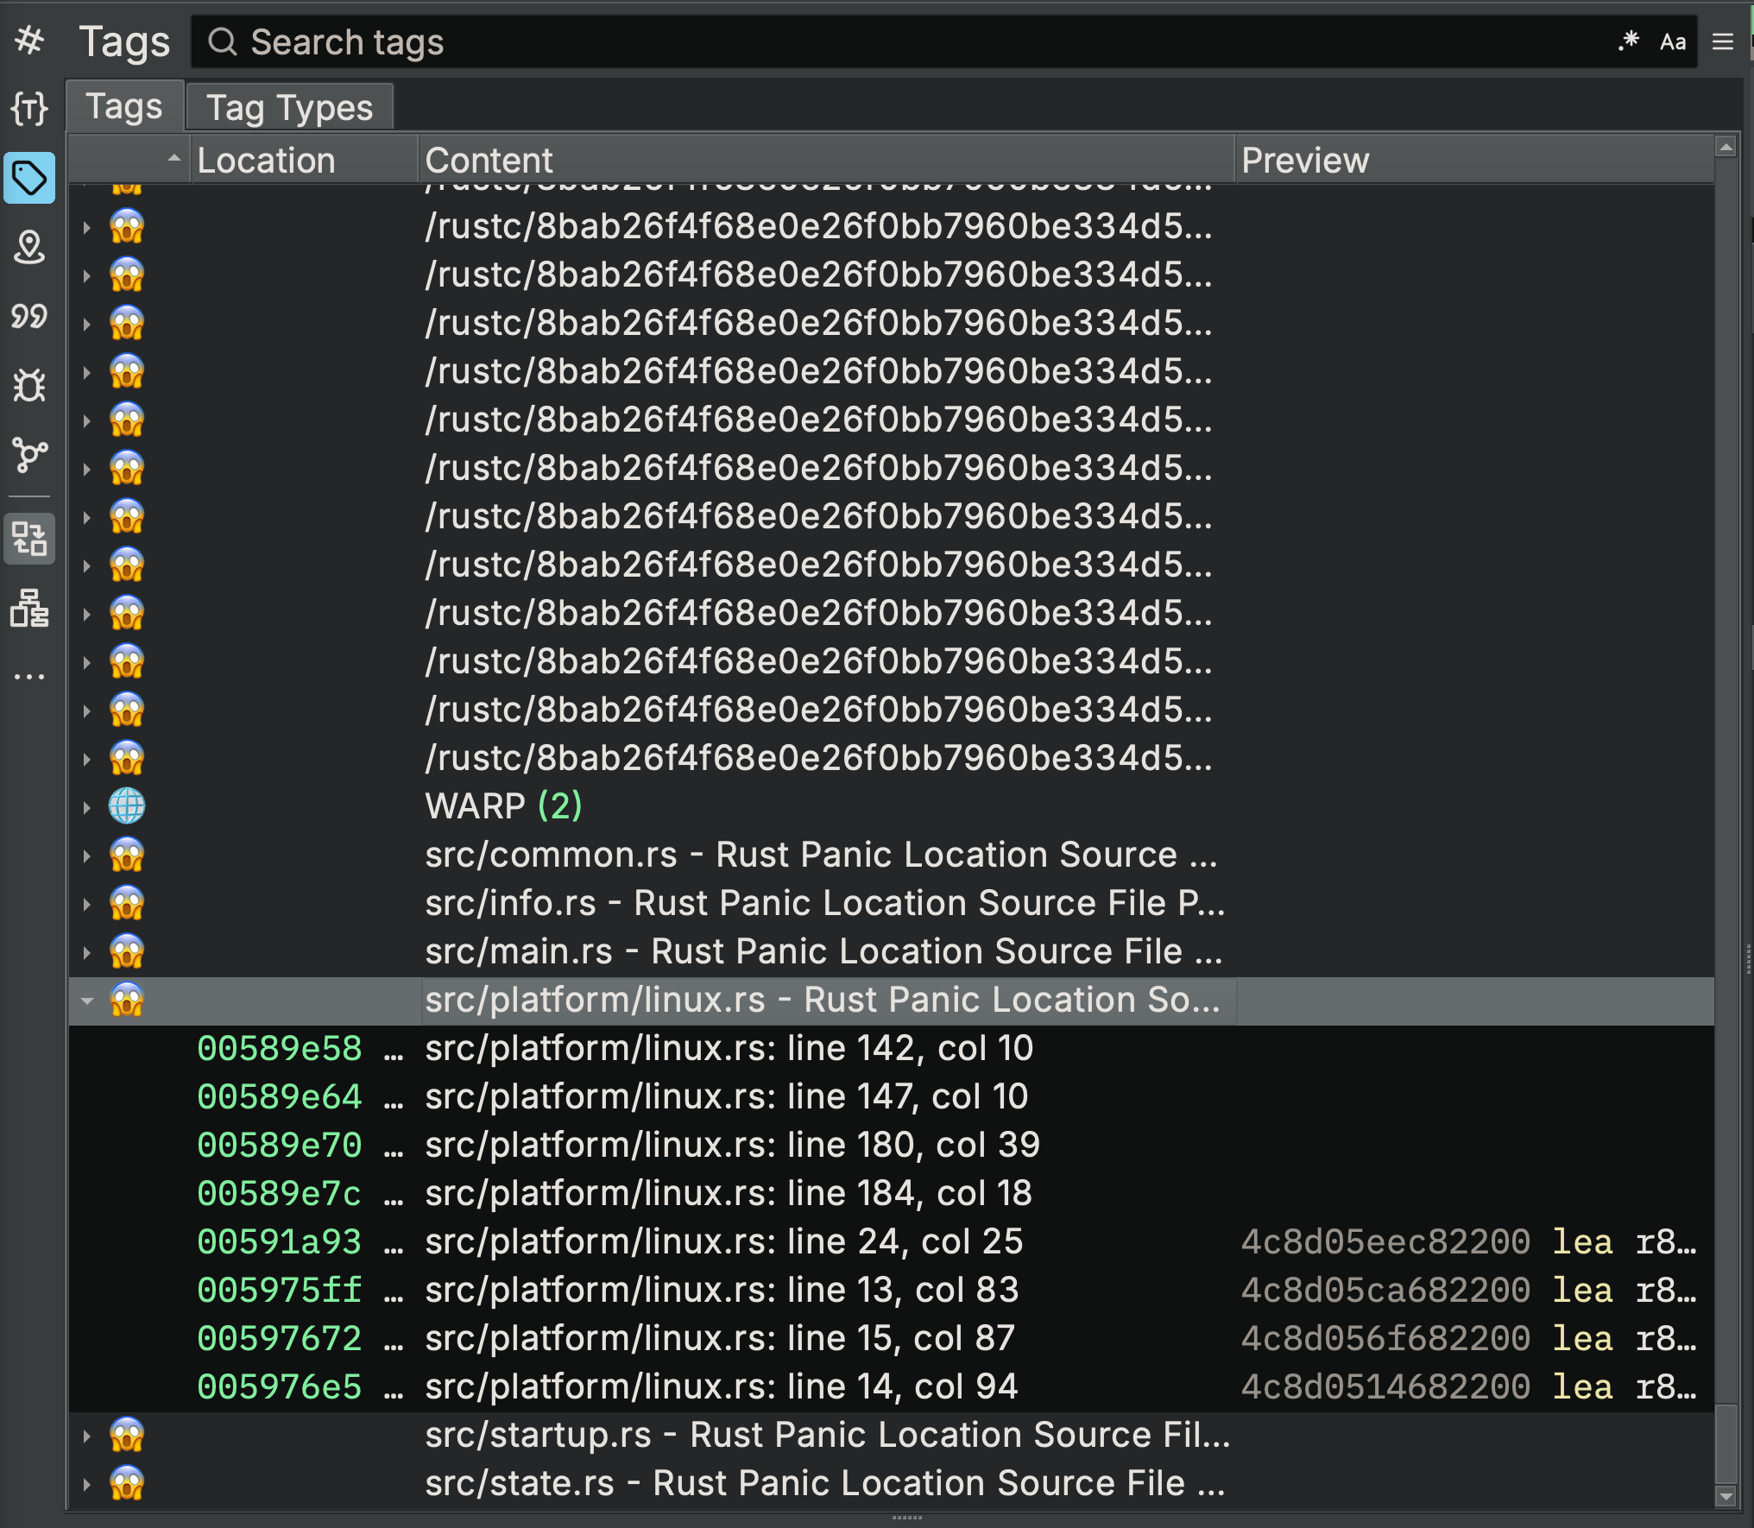Sort by the Preview column header
Image resolution: width=1754 pixels, height=1528 pixels.
(x=1474, y=160)
